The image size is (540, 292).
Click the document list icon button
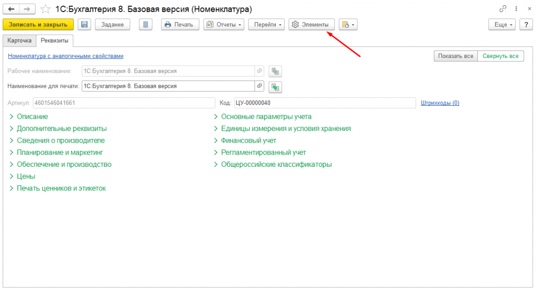tap(146, 25)
